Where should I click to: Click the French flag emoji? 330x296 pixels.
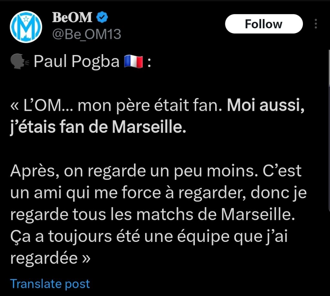point(133,62)
